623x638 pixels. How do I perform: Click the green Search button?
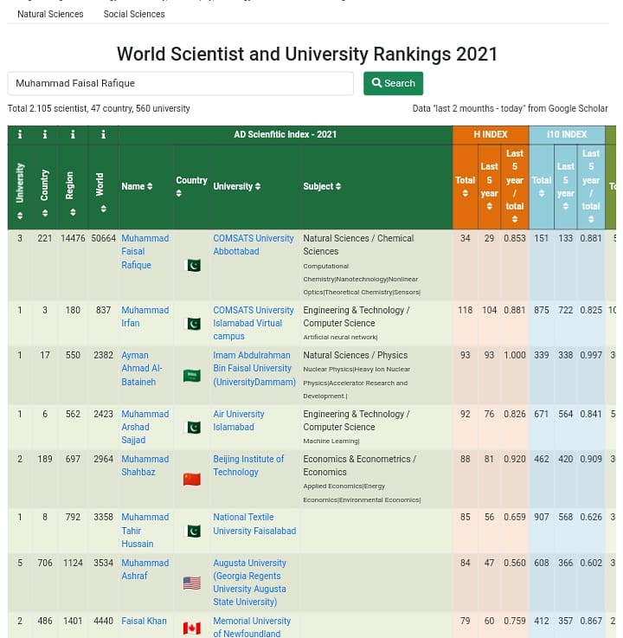tap(393, 83)
